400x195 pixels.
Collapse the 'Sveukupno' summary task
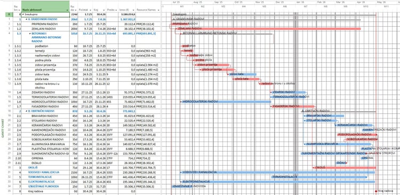pos(23,14)
